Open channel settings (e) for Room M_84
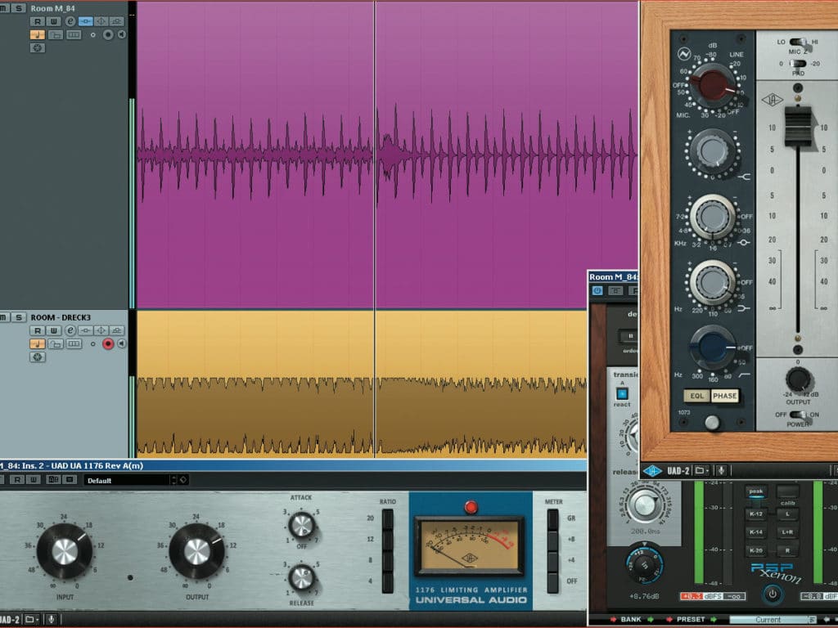Viewport: 838px width, 628px height. tap(70, 21)
